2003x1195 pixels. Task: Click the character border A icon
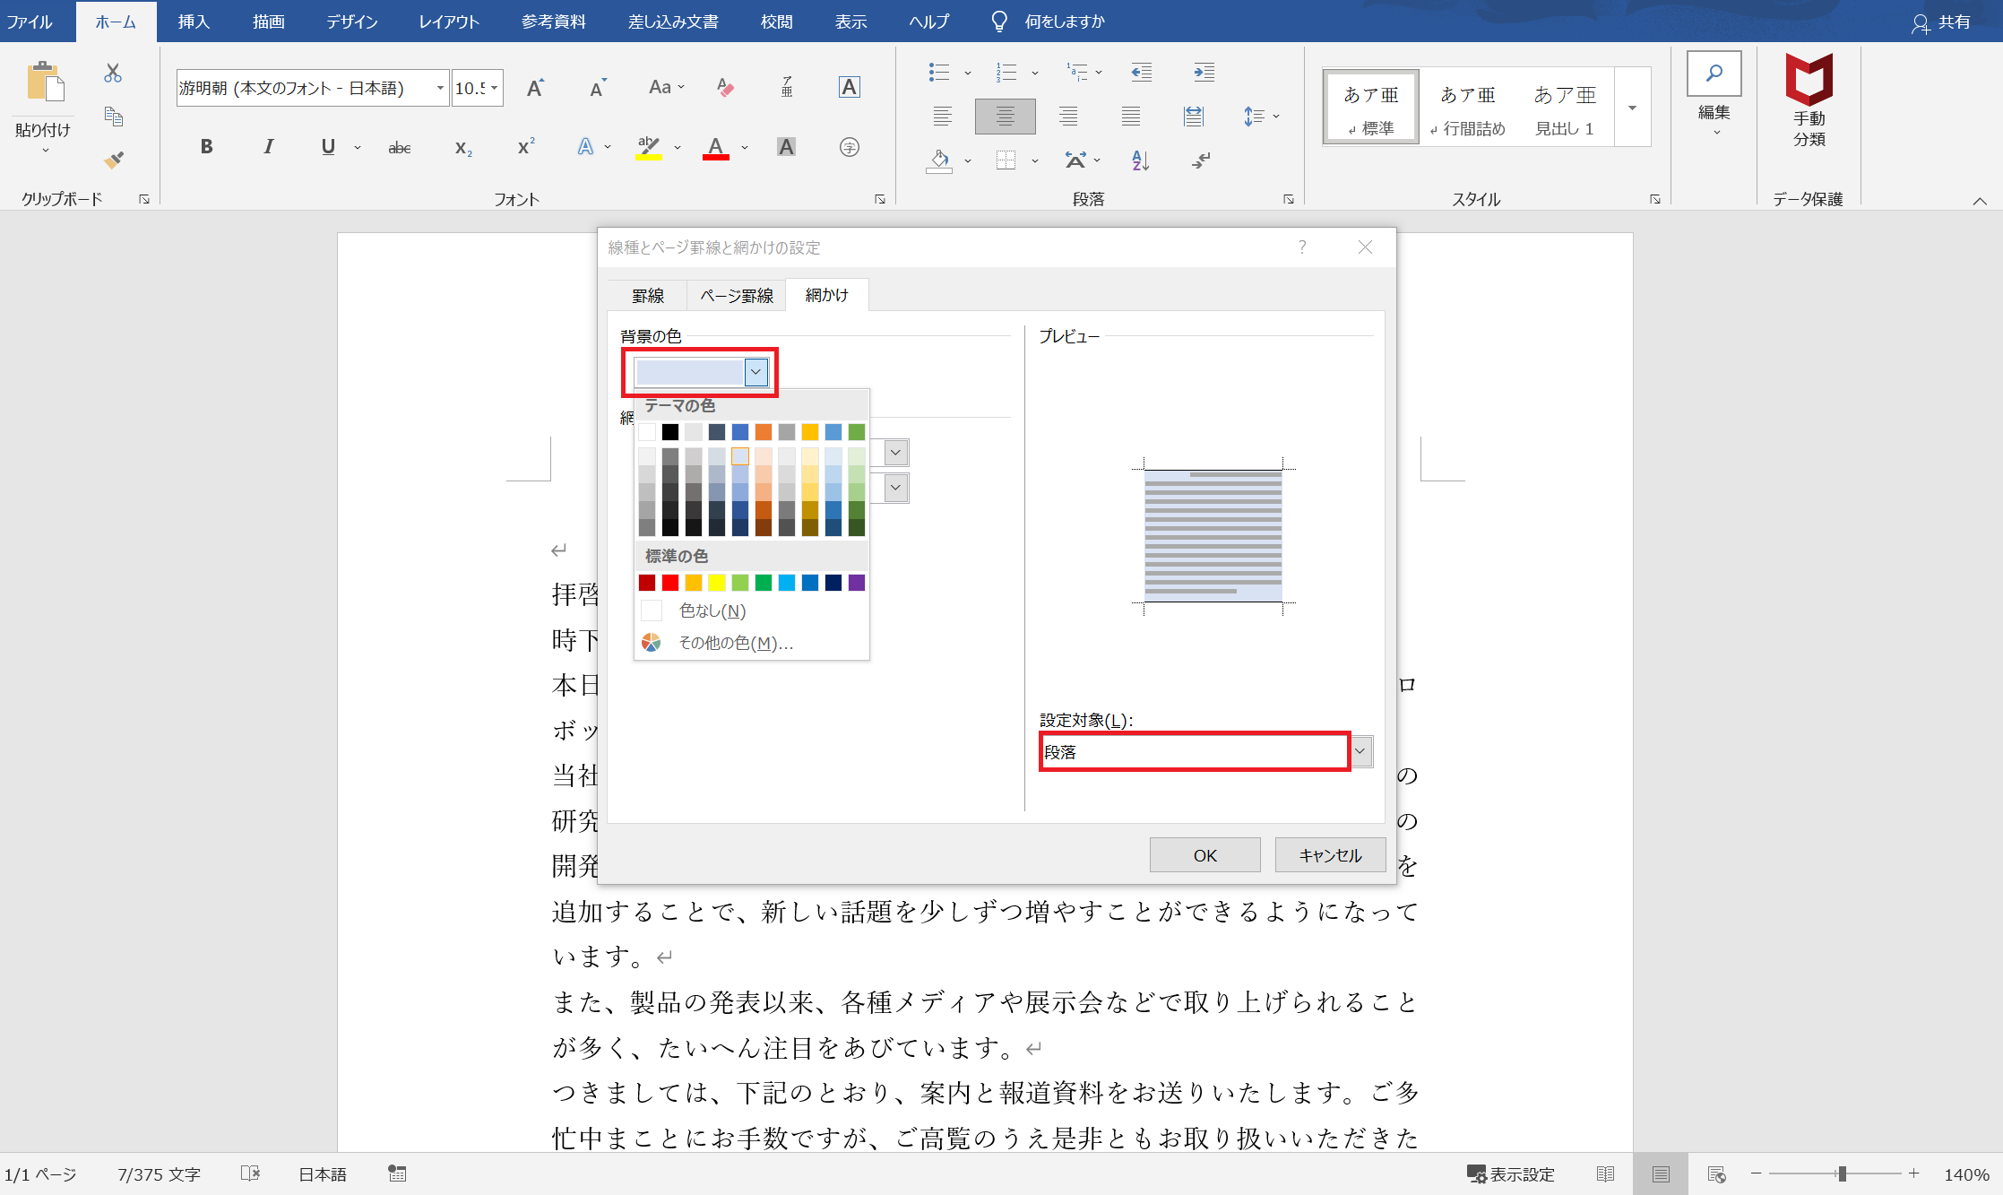pos(849,88)
